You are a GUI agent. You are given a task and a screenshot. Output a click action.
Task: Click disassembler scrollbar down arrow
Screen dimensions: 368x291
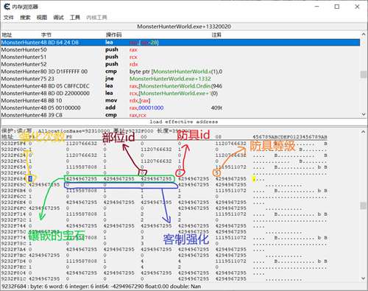coord(364,114)
